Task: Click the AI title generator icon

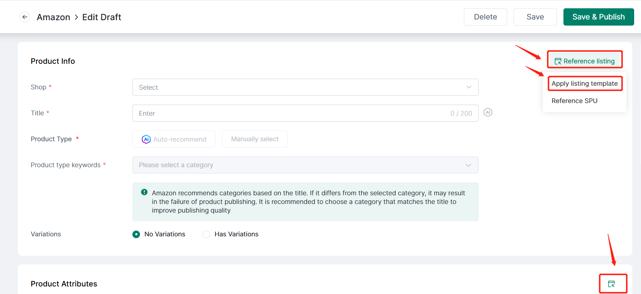Action: pyautogui.click(x=488, y=112)
